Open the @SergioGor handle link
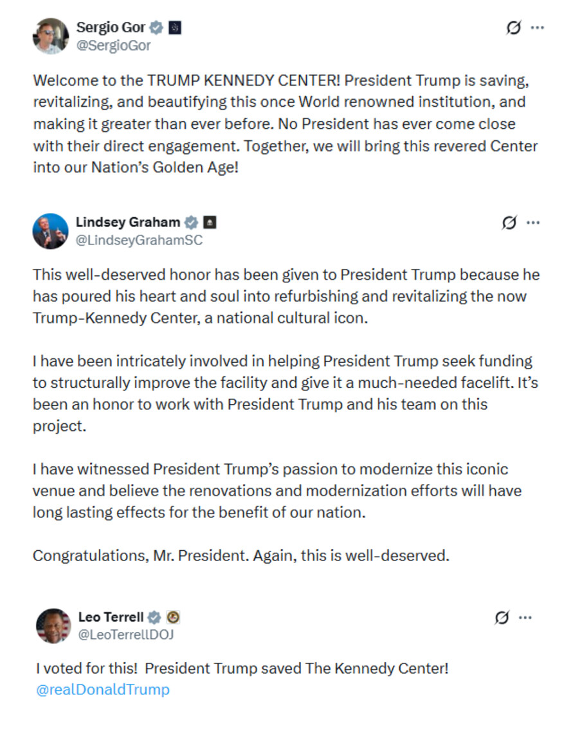 [113, 46]
